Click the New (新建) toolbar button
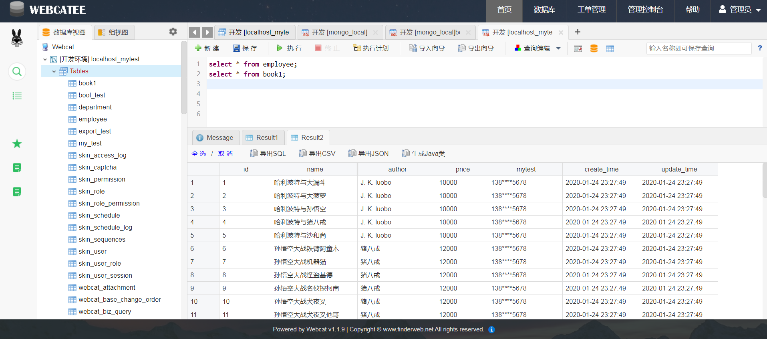Screen dimensions: 767x339 [x=207, y=48]
